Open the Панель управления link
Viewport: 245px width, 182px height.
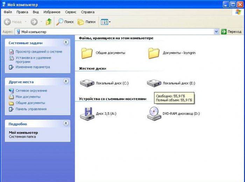click(31, 109)
